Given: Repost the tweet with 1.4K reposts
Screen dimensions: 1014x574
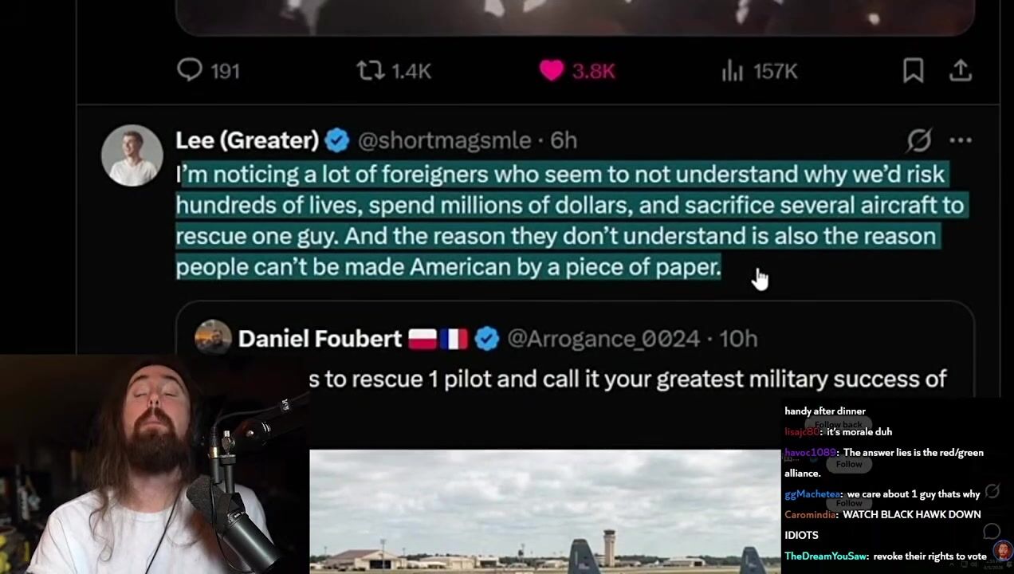Looking at the screenshot, I should point(370,71).
